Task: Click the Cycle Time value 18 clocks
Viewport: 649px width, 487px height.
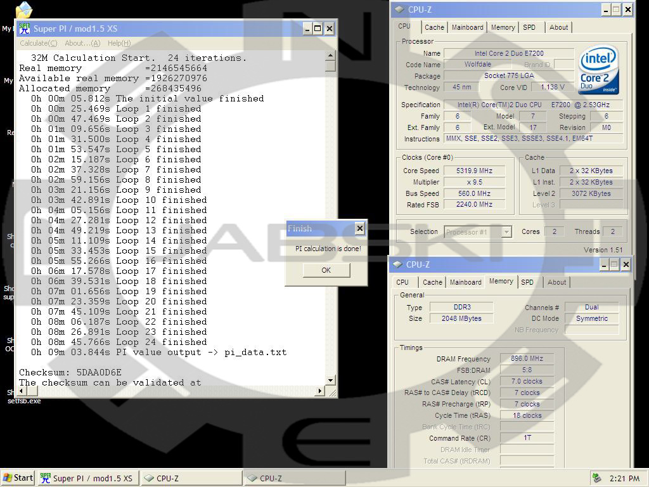Action: (527, 415)
